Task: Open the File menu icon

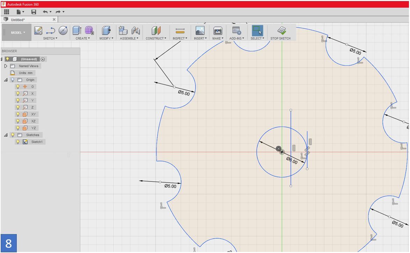Action: click(19, 12)
